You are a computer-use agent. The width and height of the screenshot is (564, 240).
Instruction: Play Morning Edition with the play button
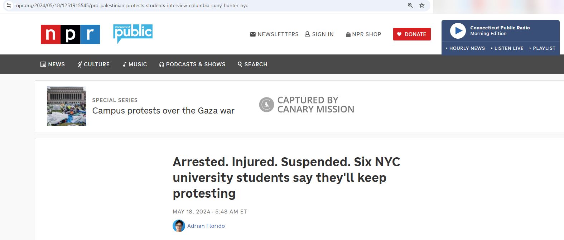(458, 31)
